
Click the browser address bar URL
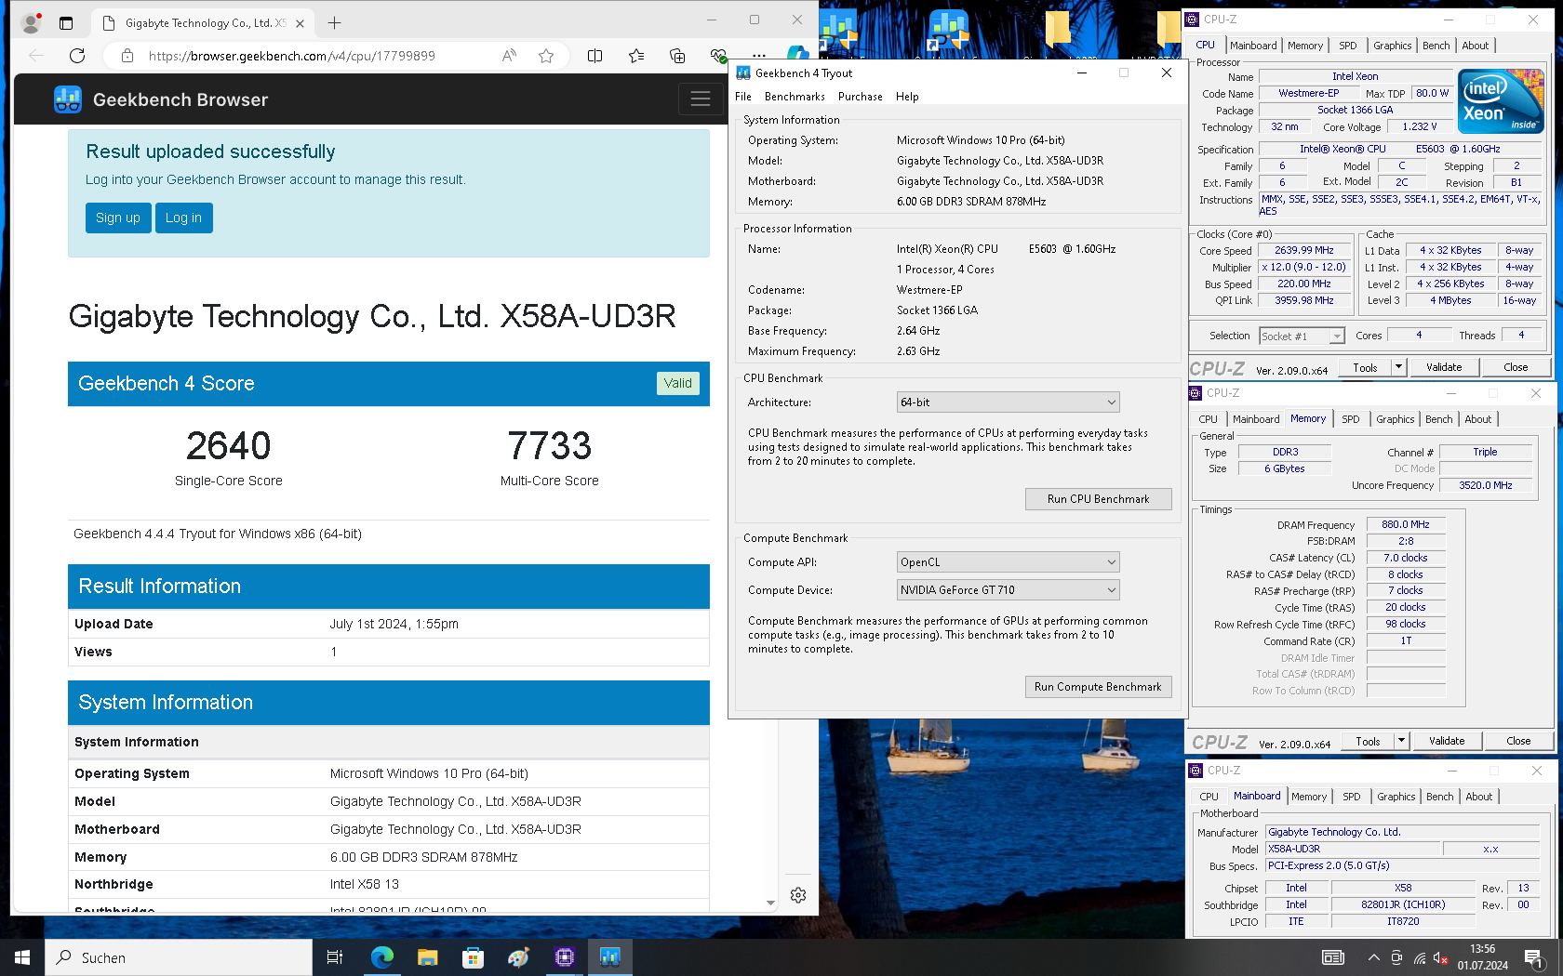(x=291, y=56)
